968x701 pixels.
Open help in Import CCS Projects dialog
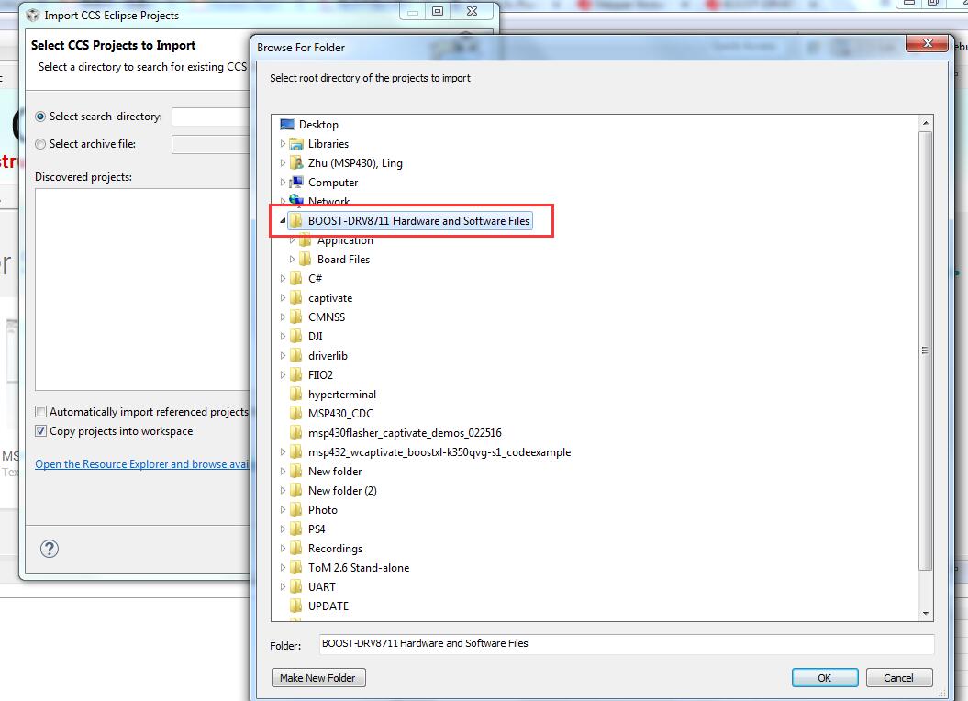[x=50, y=549]
